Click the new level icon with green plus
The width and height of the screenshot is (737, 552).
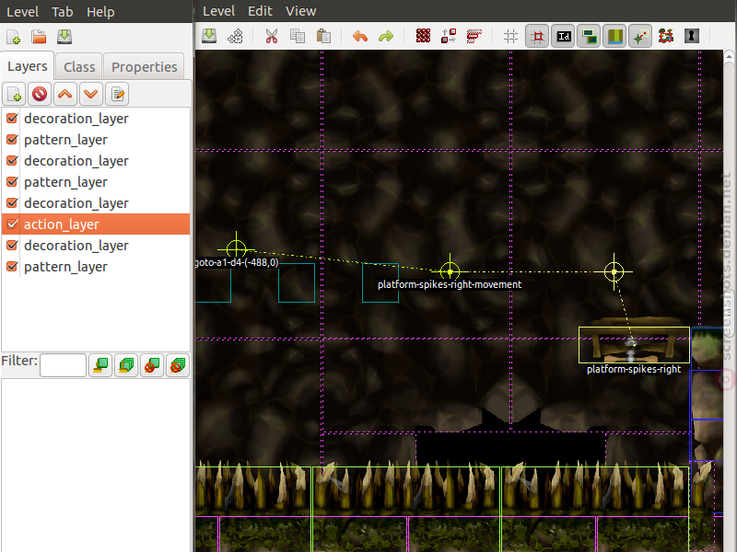coord(13,37)
